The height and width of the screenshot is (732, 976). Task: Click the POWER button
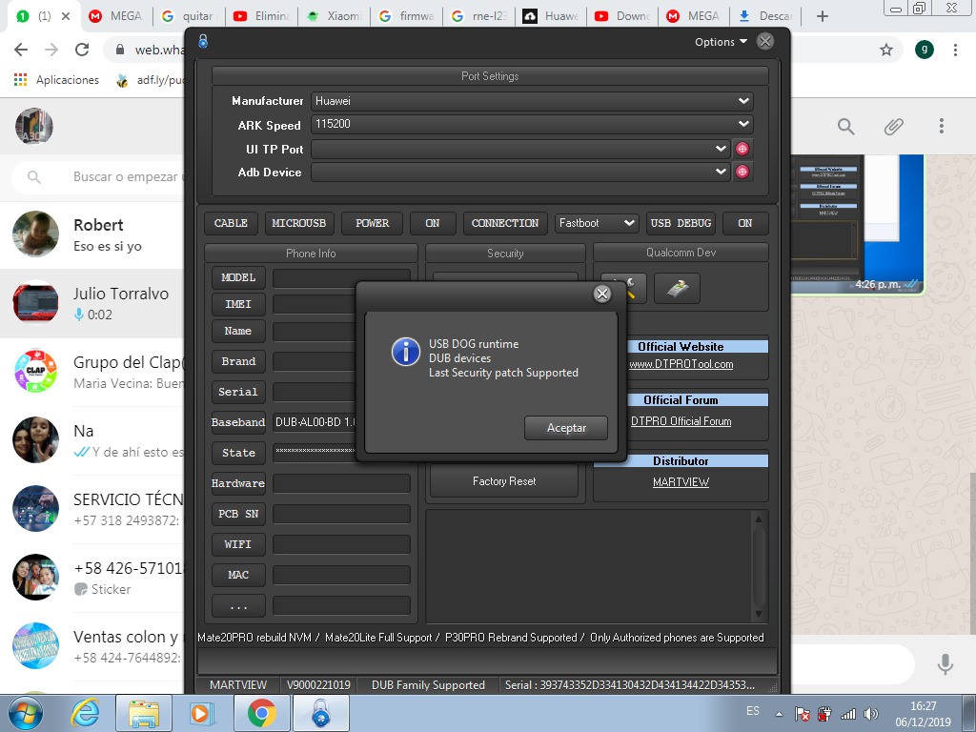[x=373, y=223]
